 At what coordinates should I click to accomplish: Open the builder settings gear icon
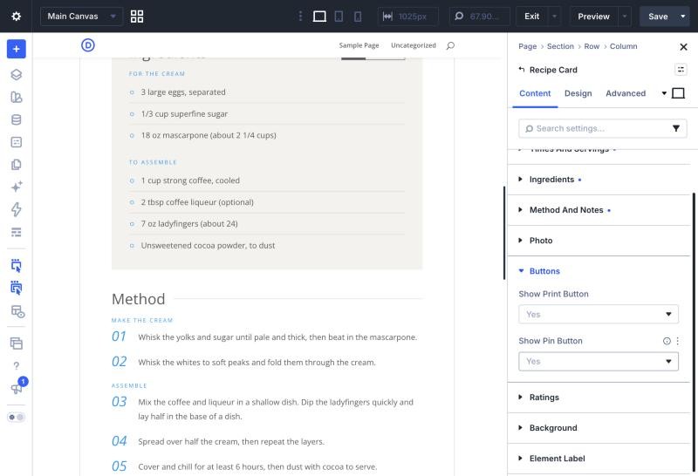pyautogui.click(x=16, y=17)
